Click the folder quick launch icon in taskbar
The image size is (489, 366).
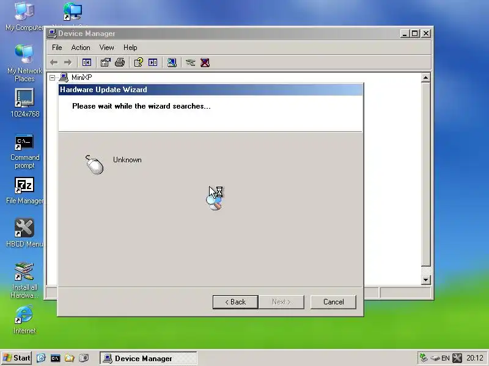click(69, 358)
